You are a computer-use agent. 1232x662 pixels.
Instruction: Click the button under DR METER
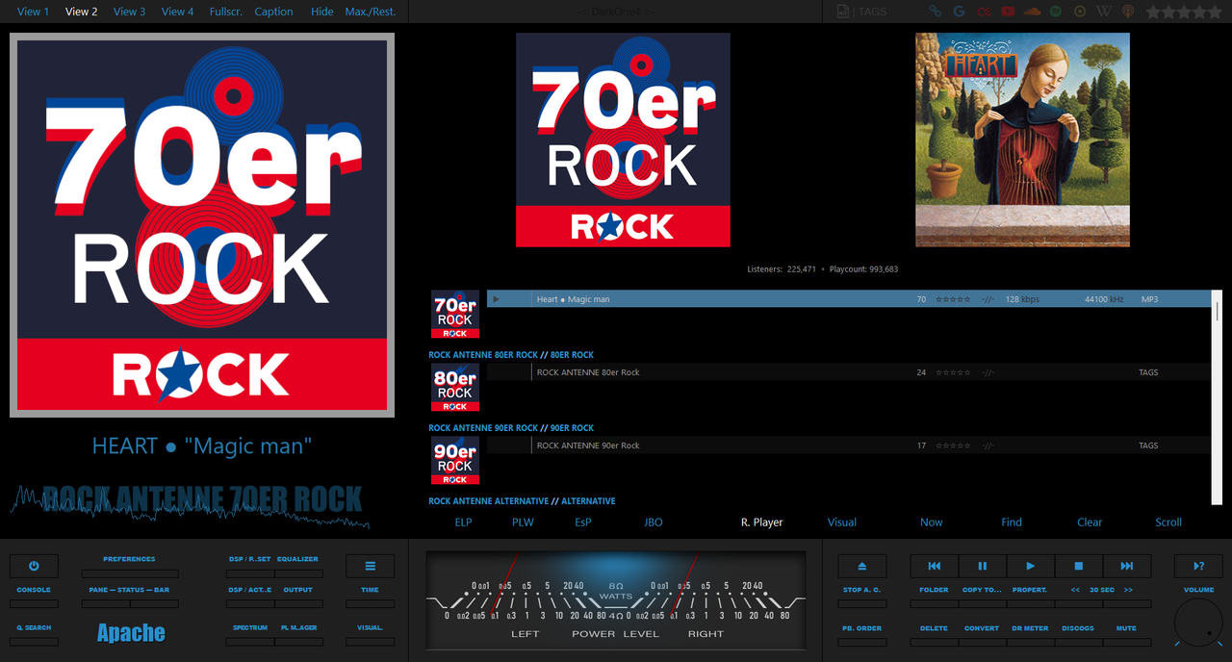(1031, 642)
